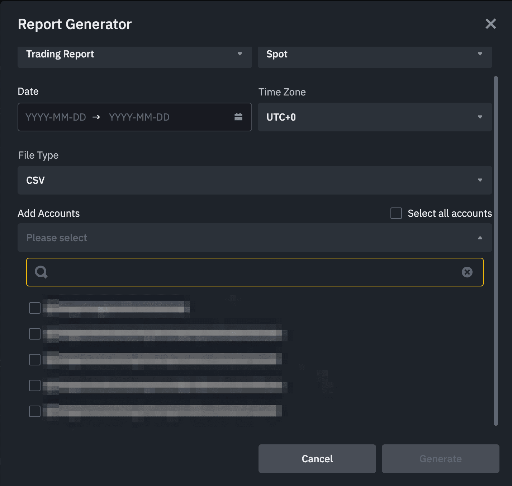The width and height of the screenshot is (512, 486).
Task: Click the Generate button
Action: point(440,459)
